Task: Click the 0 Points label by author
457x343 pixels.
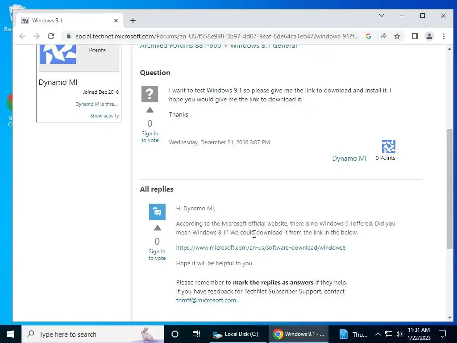Action: pos(385,158)
